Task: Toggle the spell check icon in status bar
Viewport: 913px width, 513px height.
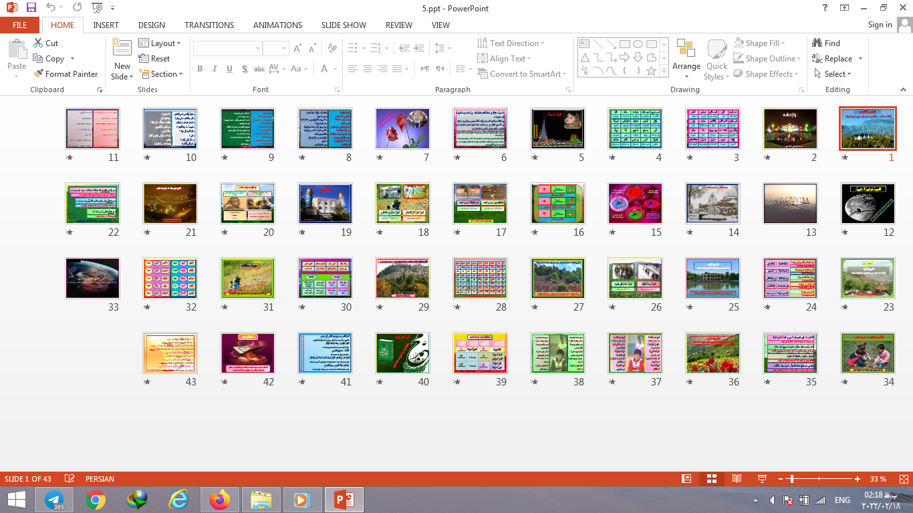Action: click(x=70, y=479)
